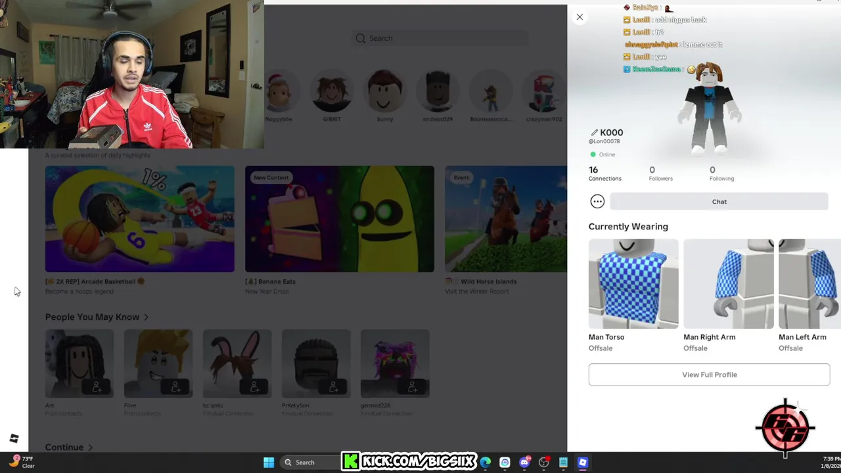This screenshot has width=841, height=473.
Task: Click the [2X REP] Arcade Basketball title
Action: tap(95, 281)
